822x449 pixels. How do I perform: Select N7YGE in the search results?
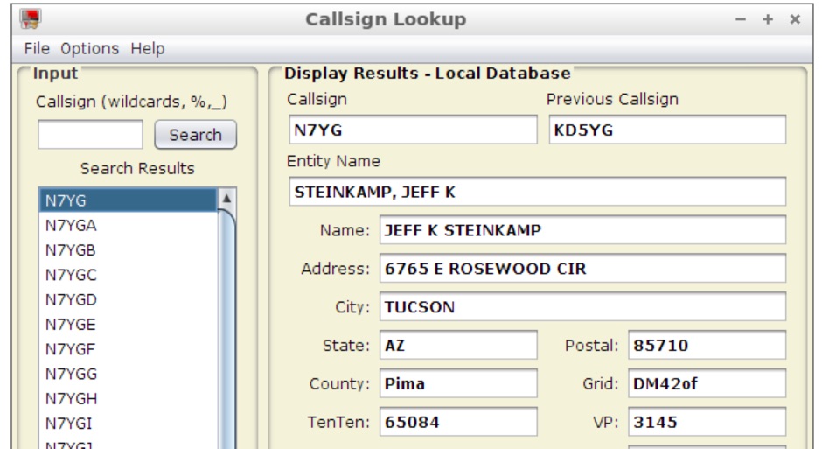tap(128, 324)
